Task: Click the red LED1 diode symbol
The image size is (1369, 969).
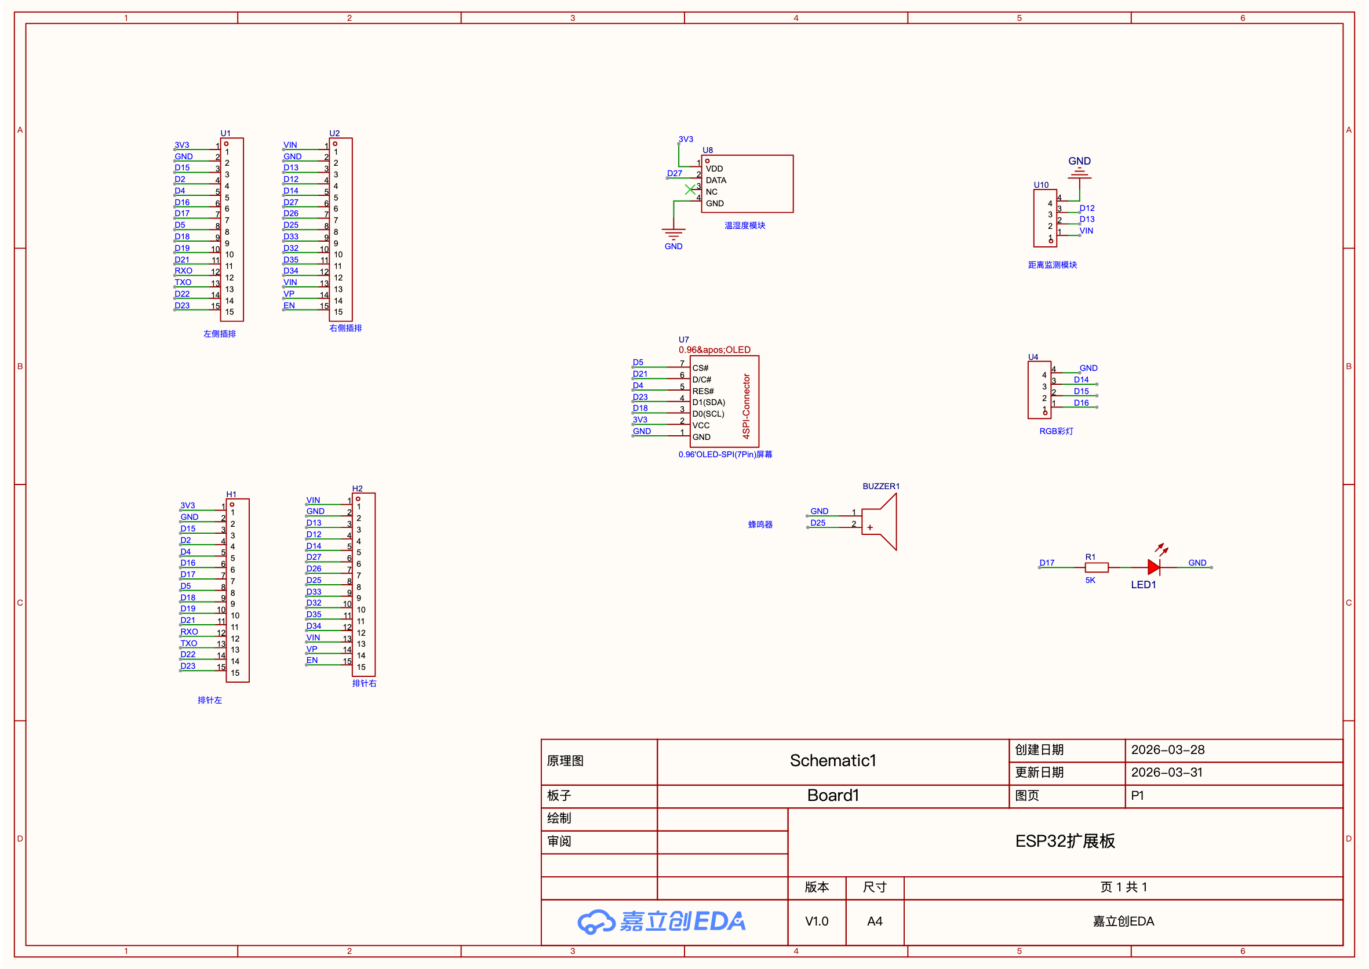Action: coord(1153,567)
